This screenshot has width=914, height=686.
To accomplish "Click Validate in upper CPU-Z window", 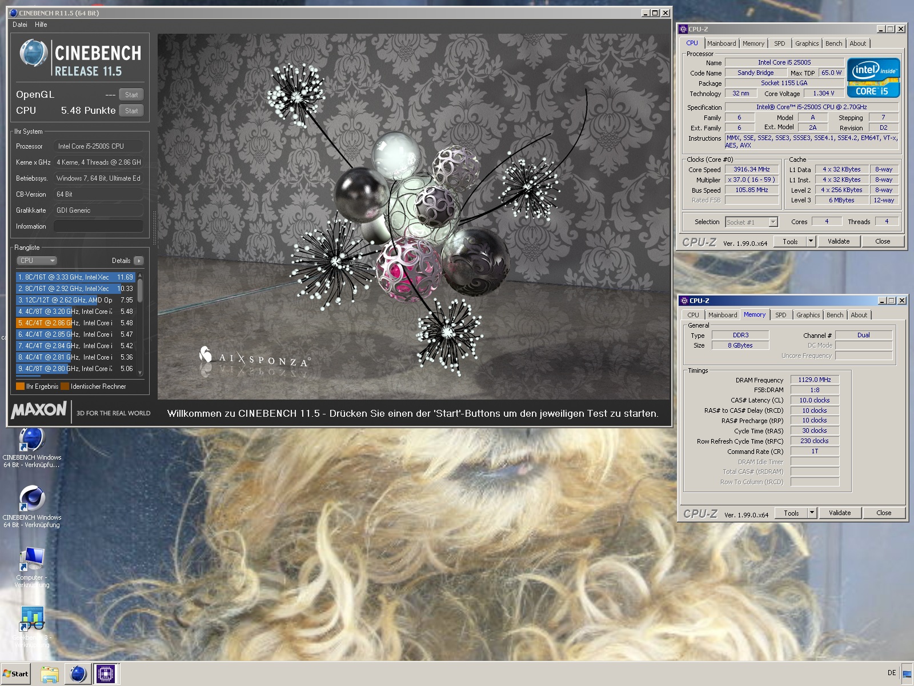I will coord(839,242).
